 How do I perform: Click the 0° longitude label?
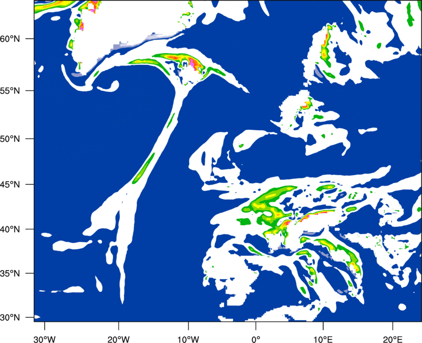pos(256,339)
